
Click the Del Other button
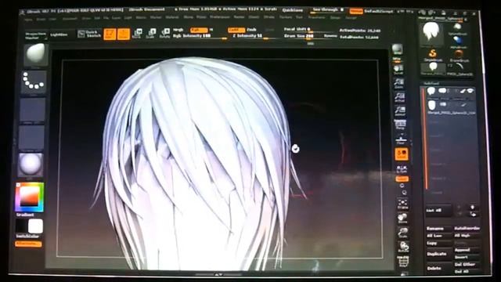pyautogui.click(x=467, y=265)
